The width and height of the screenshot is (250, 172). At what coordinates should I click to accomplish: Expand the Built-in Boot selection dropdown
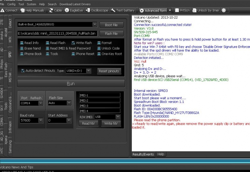94,25
